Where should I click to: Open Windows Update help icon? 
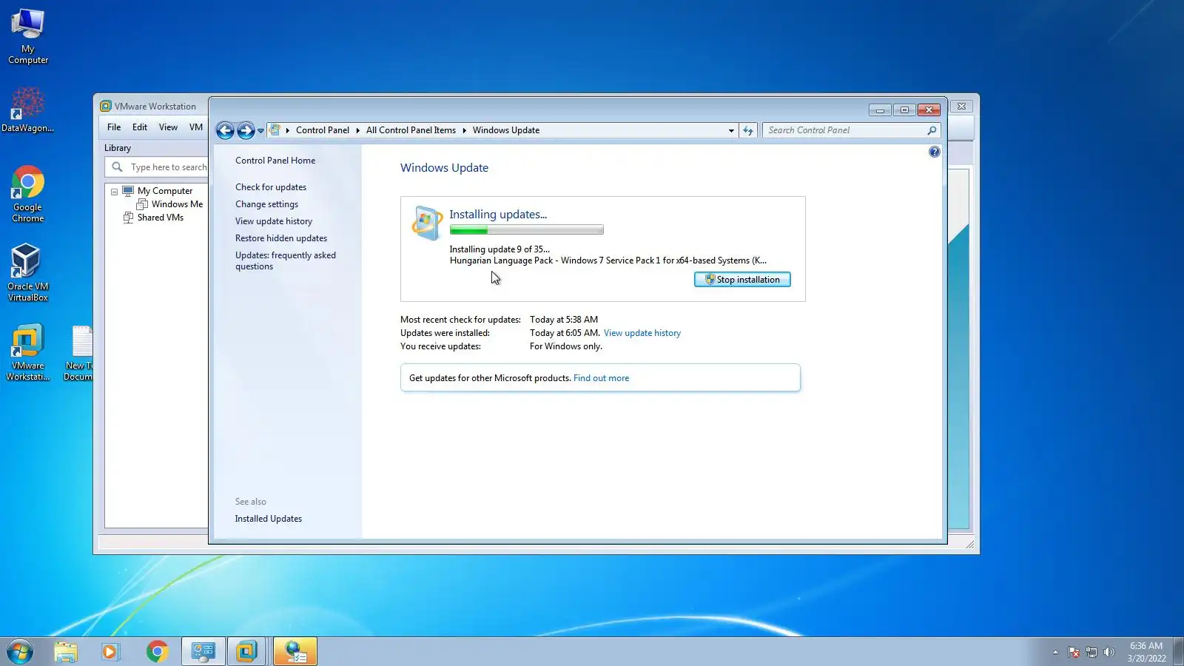935,152
